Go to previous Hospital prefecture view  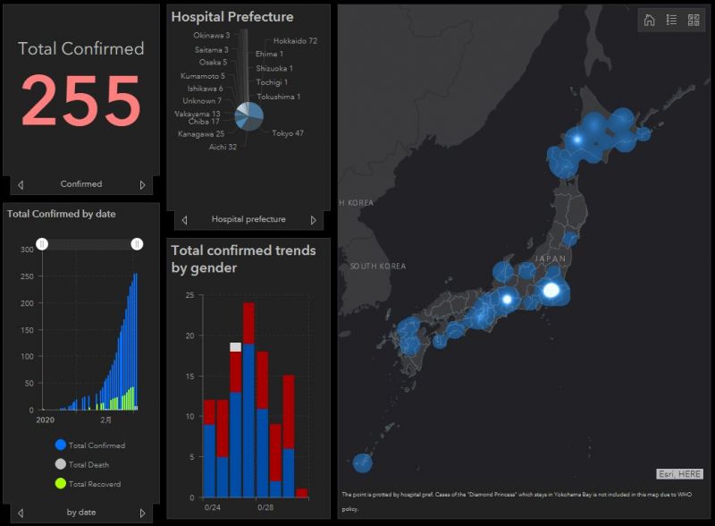pyautogui.click(x=185, y=220)
